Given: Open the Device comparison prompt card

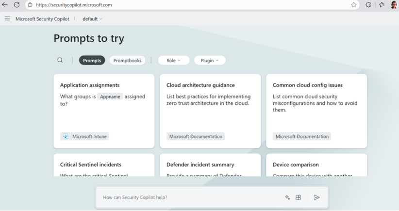Looking at the screenshot, I should [x=316, y=165].
